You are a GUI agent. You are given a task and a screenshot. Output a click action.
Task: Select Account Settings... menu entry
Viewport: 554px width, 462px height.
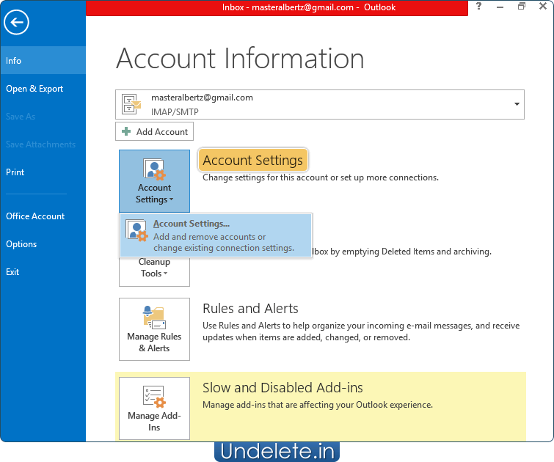coord(216,235)
